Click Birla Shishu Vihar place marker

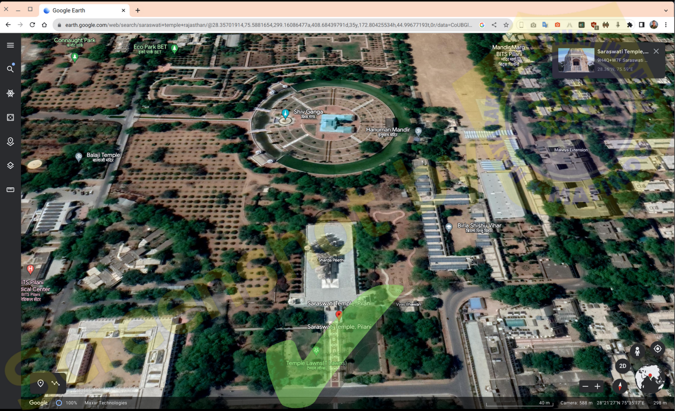449,228
